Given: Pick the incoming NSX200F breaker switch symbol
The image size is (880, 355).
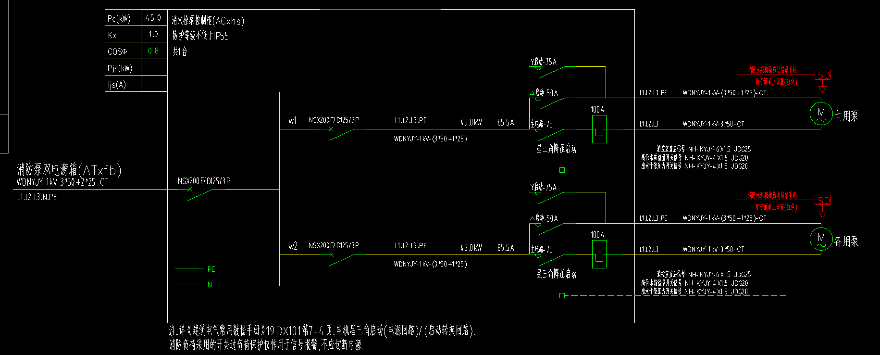Looking at the screenshot, I should coord(199,193).
